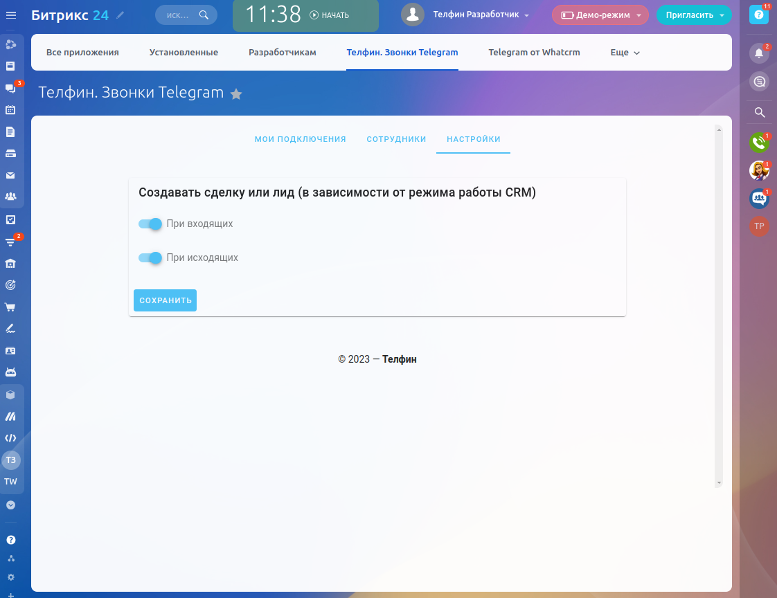Select the 'НАСТРОЙКИ' tab
This screenshot has width=777, height=598.
pyautogui.click(x=473, y=139)
